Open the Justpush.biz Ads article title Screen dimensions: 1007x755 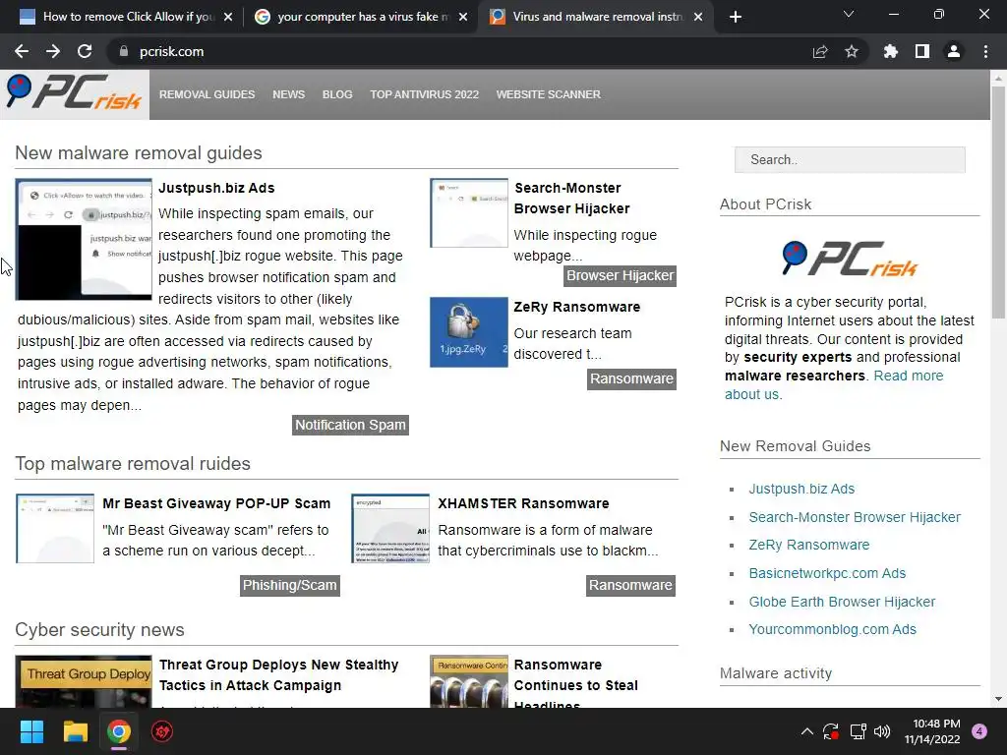[216, 188]
